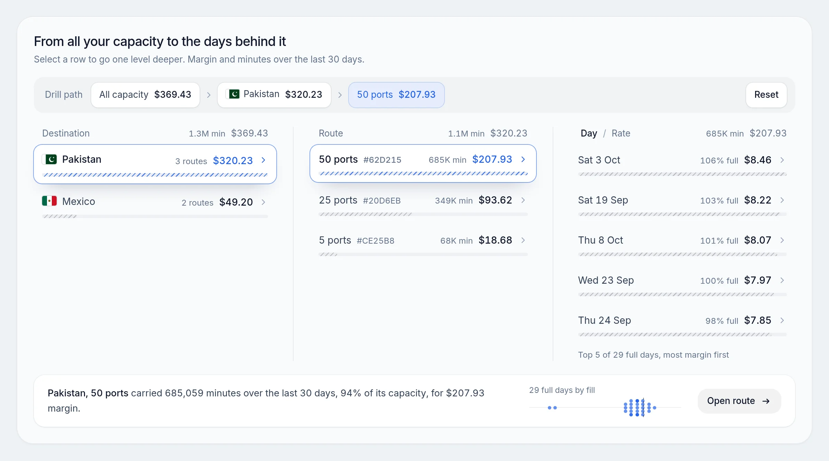This screenshot has height=461, width=829.
Task: Click the Sat 3 Oct label
Action: (x=599, y=160)
